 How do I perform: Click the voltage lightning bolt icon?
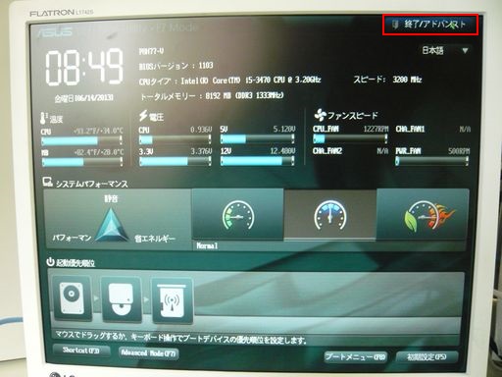pos(143,115)
